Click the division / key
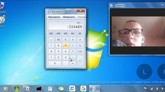The image size is (165, 92). (x=73, y=45)
